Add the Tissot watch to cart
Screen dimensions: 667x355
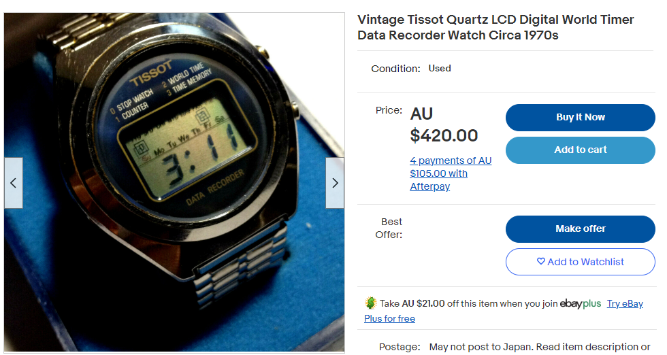coord(580,150)
